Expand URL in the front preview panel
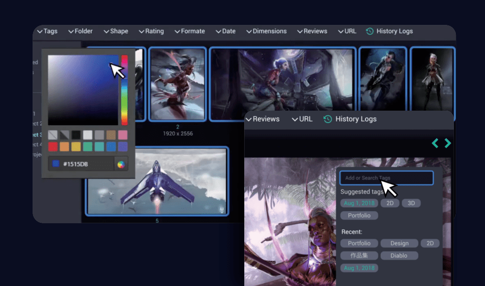 (302, 119)
